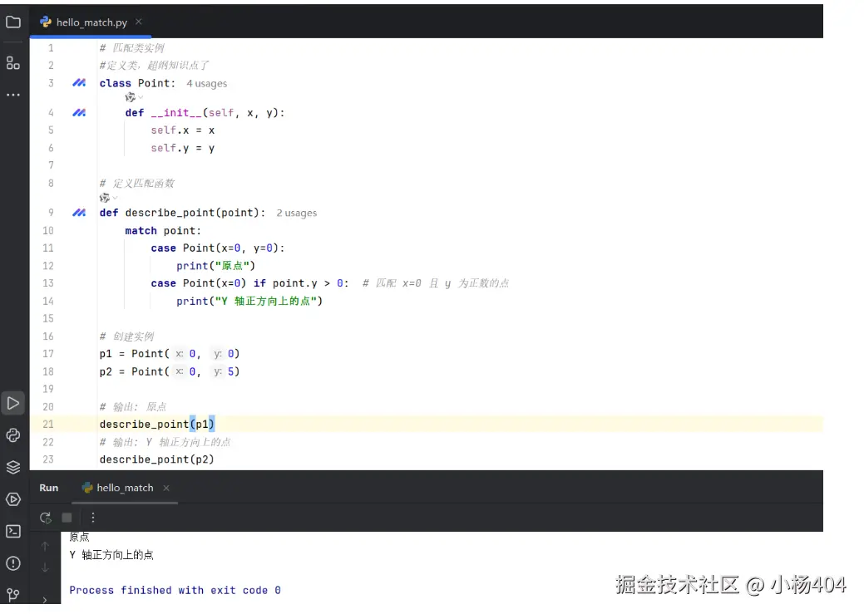Viewport: 864px width, 614px height.
Task: Stop the running process button
Action: click(x=67, y=518)
